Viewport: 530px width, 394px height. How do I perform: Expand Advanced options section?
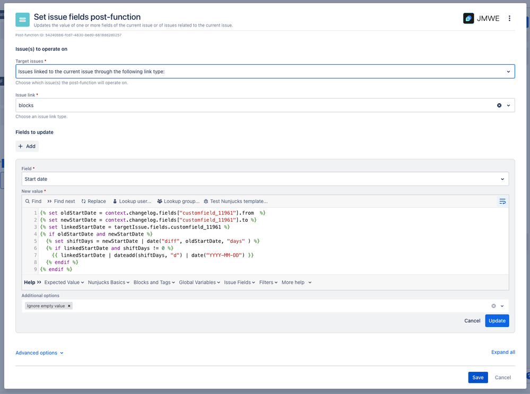pyautogui.click(x=40, y=353)
